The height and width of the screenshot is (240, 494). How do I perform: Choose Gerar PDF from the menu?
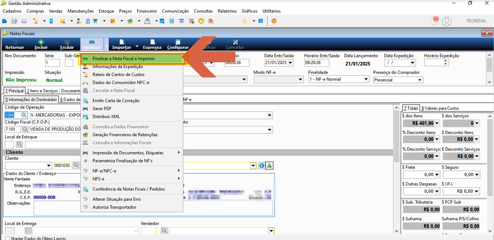click(x=102, y=108)
